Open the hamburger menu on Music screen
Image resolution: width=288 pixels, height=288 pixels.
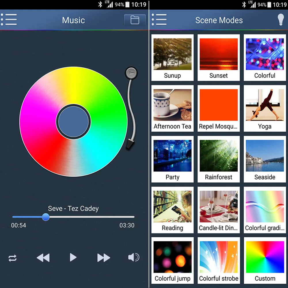pos(9,20)
